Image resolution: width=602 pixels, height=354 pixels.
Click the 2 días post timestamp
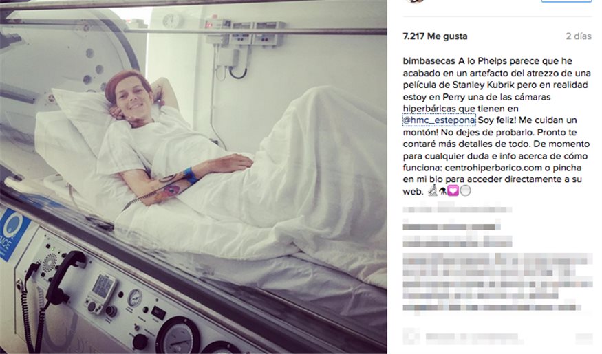click(578, 36)
